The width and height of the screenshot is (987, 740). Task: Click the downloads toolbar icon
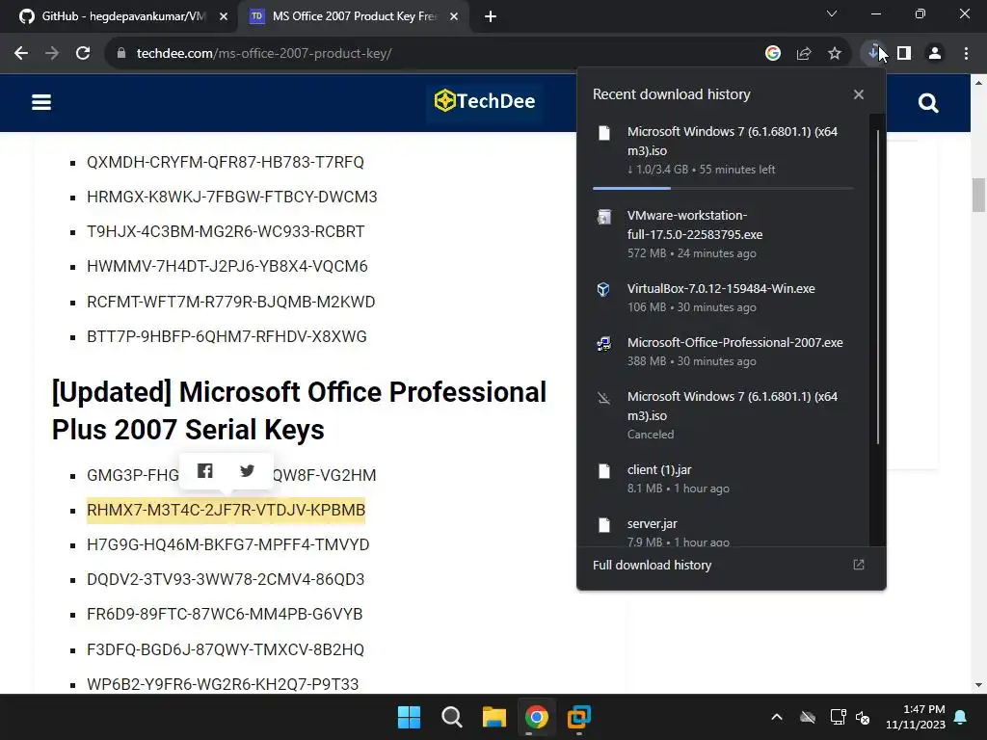point(873,53)
